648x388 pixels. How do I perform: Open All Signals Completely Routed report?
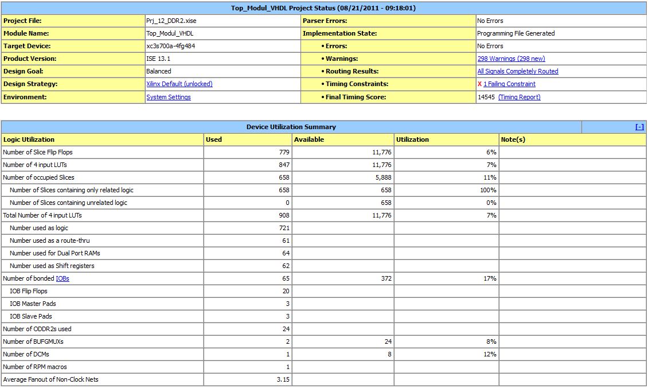point(517,71)
